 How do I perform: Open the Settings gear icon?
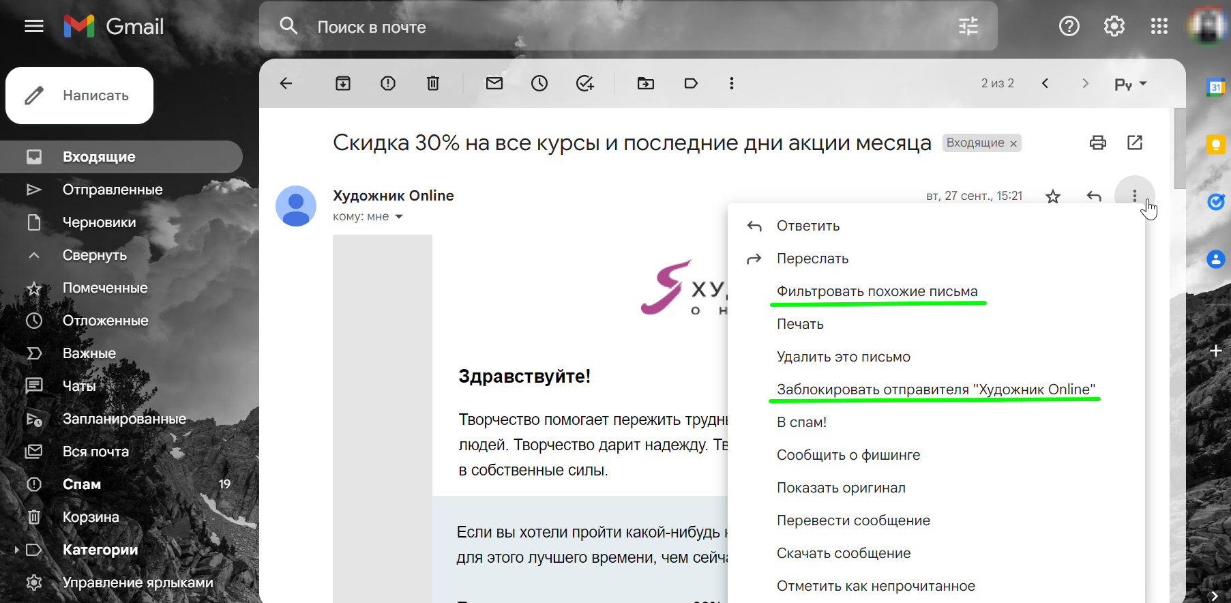pyautogui.click(x=1114, y=27)
